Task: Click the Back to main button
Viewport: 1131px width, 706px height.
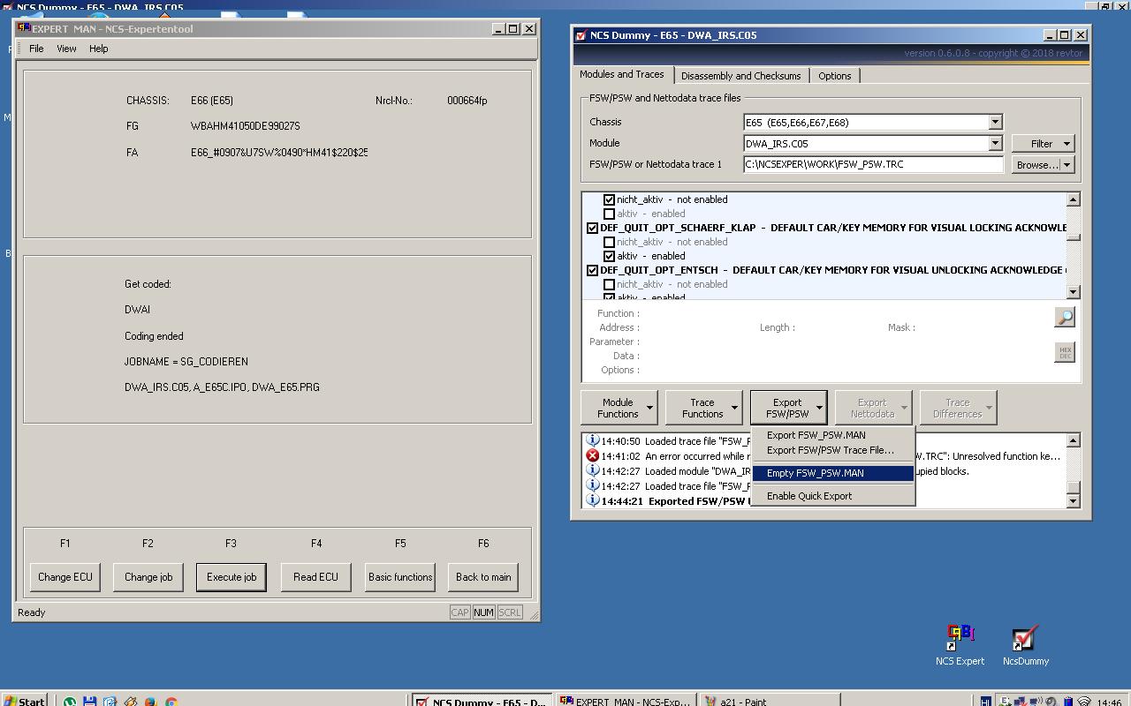Action: tap(483, 577)
